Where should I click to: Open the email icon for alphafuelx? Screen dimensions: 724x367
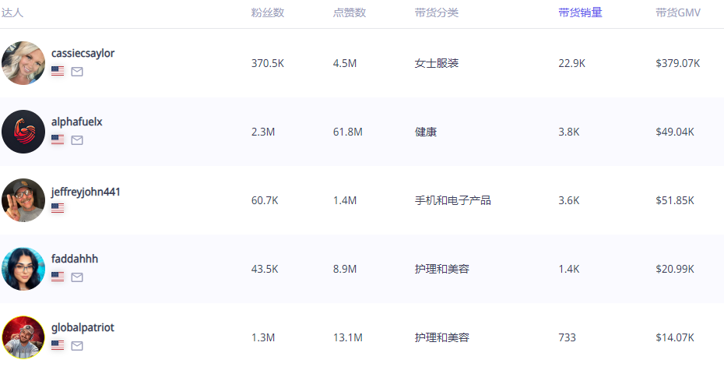77,140
